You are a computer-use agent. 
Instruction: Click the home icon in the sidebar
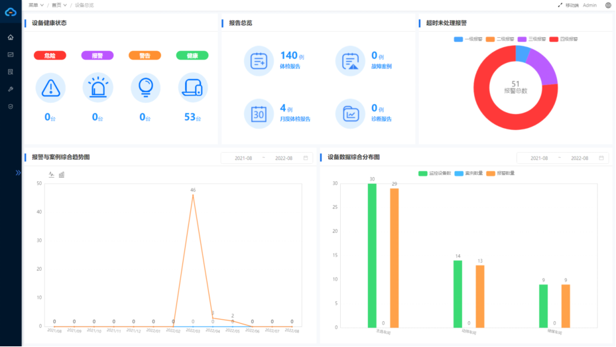coord(11,37)
